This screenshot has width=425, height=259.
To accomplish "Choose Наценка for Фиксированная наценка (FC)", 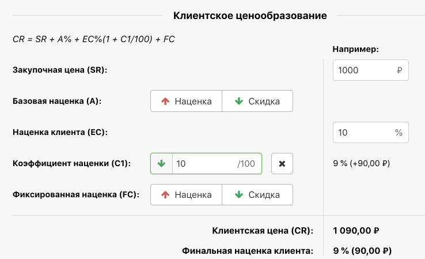I will (x=186, y=195).
